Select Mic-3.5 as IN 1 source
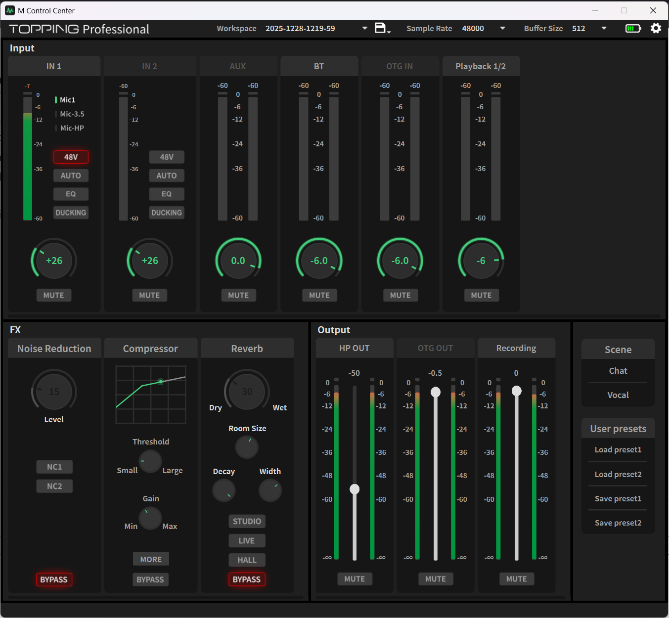The height and width of the screenshot is (618, 669). point(70,114)
